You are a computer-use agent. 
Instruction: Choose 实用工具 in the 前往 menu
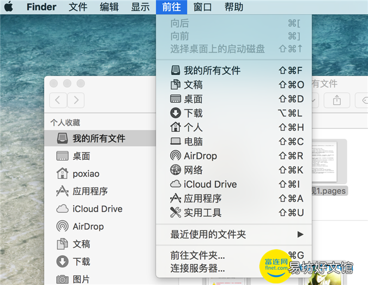point(234,213)
